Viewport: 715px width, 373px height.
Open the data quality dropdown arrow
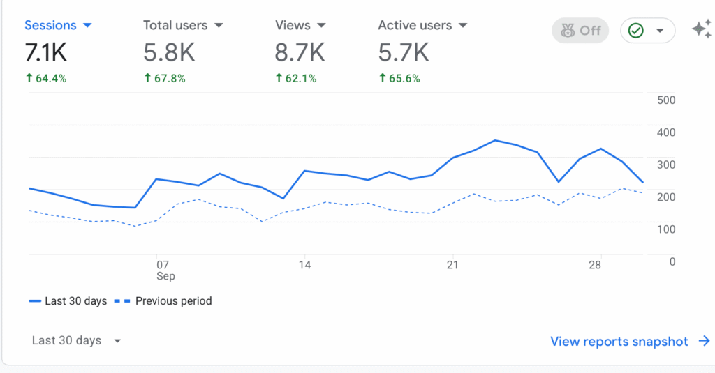coord(659,31)
